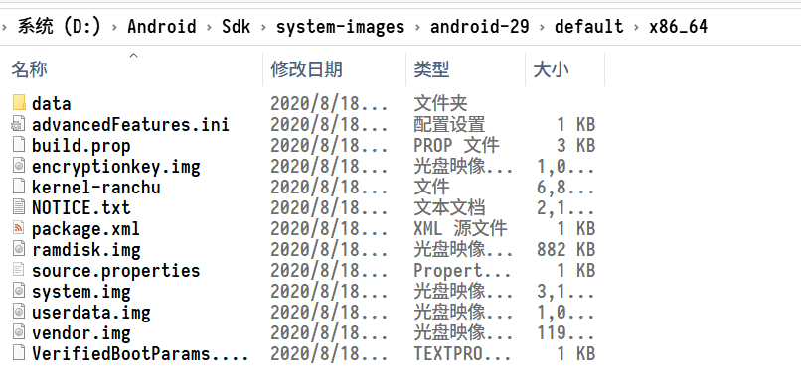Viewport: 801px width, 385px height.
Task: Click the advancedFeatures.ini gear file icon
Action: coord(19,124)
